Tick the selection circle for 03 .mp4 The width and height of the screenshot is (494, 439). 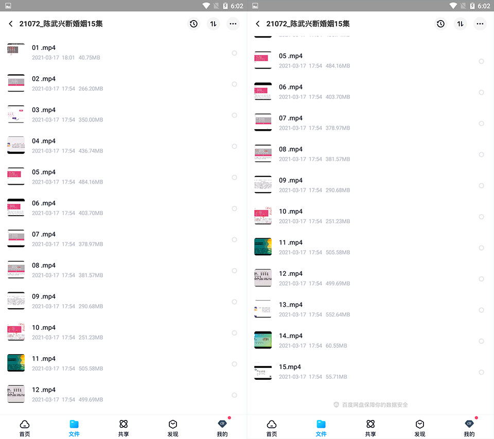[x=235, y=115]
